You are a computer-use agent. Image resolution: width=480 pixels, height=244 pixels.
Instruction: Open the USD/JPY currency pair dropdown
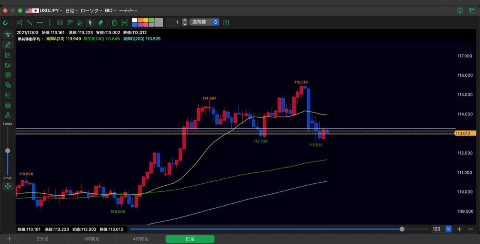[44, 10]
